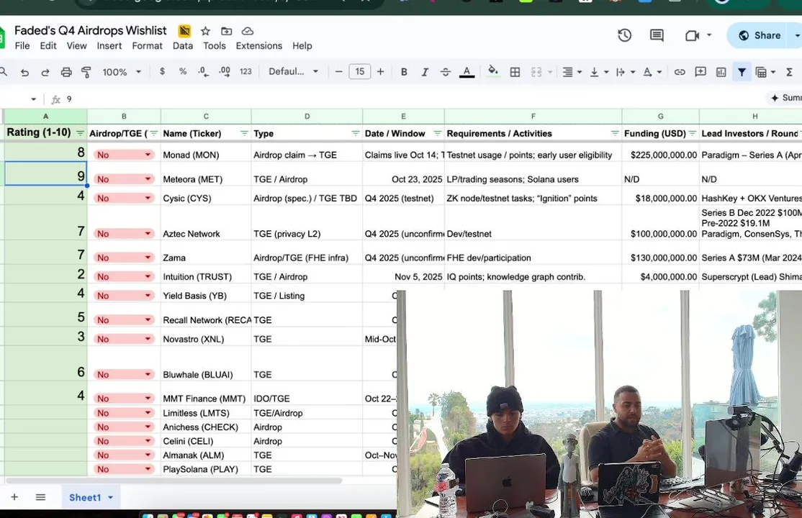The image size is (802, 518).
Task: Select the $225,000,000.00 funding cell
Action: pos(660,153)
